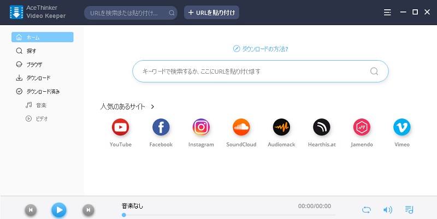The image size is (437, 219).
Task: Focus the top URL search box
Action: (131, 13)
